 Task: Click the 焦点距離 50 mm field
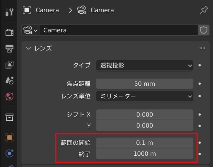coord(145,84)
